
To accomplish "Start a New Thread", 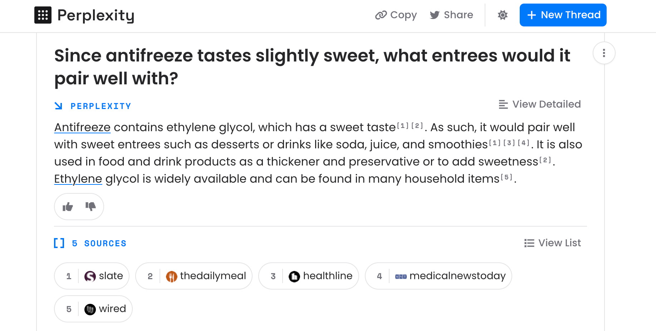I will (x=563, y=15).
